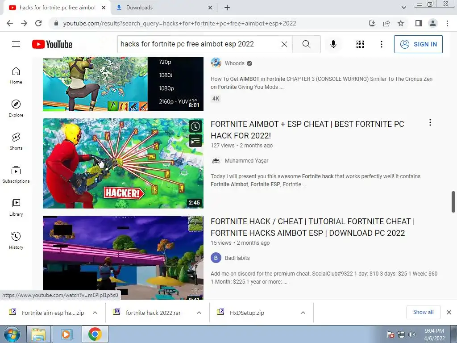The width and height of the screenshot is (457, 343).
Task: Open FORTNITE HACK / CHEAT TUTORIAL video title
Action: (x=312, y=227)
